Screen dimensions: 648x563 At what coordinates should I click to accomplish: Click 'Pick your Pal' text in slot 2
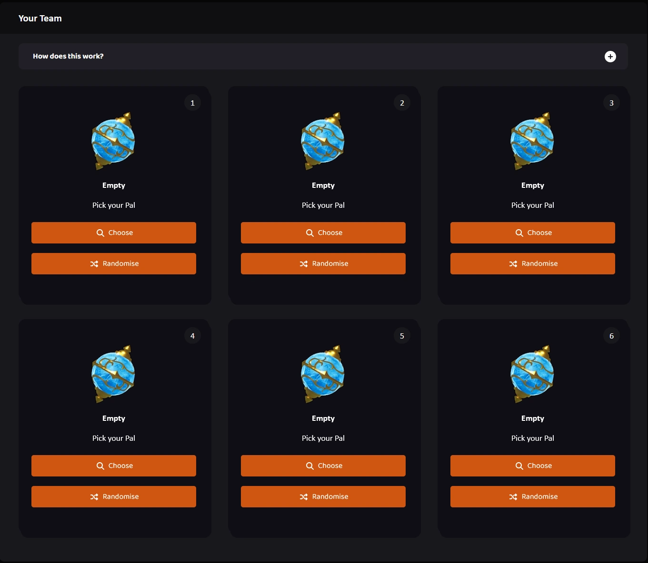click(x=323, y=205)
